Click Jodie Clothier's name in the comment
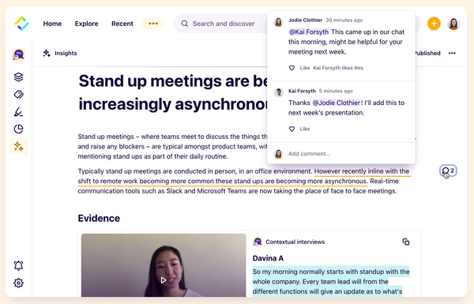The width and height of the screenshot is (474, 304). coord(305,21)
